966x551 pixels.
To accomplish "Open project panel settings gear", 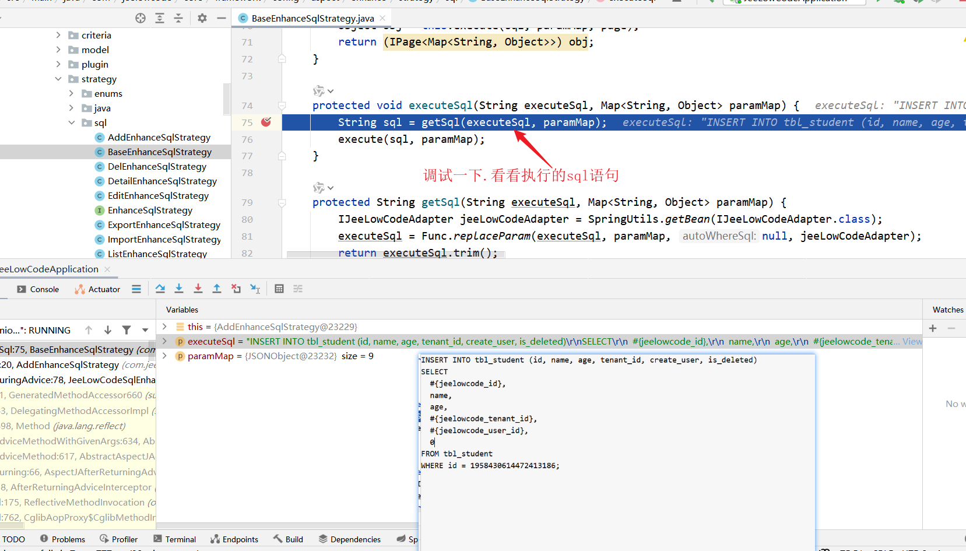I will [x=202, y=18].
